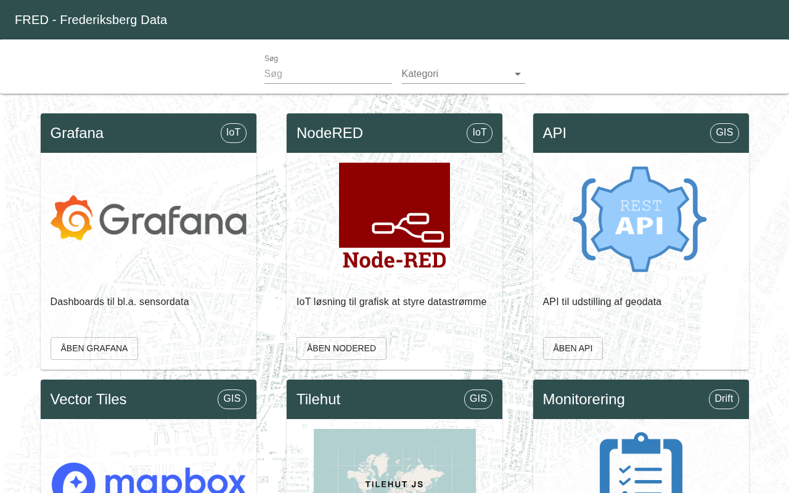Viewport: 789px width, 493px height.
Task: Click the GIS tag on the API card
Action: [x=724, y=132]
